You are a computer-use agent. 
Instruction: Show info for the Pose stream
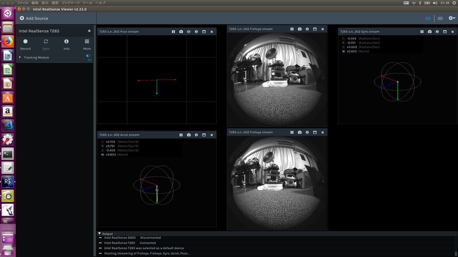click(196, 32)
